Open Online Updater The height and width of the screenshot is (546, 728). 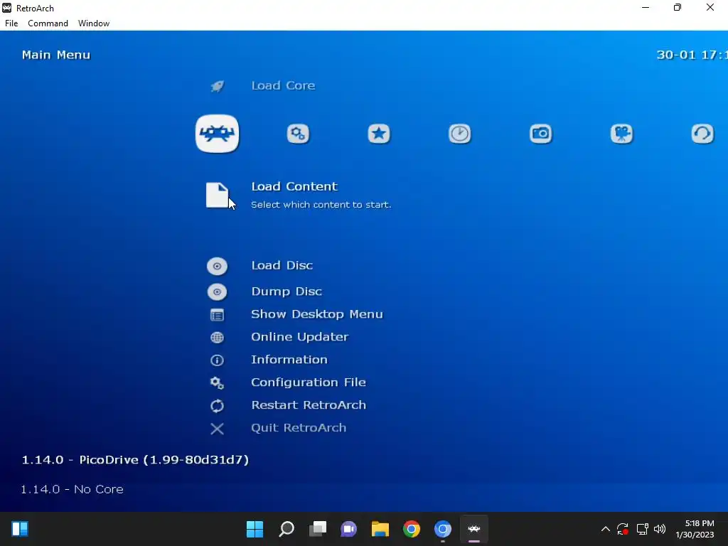(300, 336)
